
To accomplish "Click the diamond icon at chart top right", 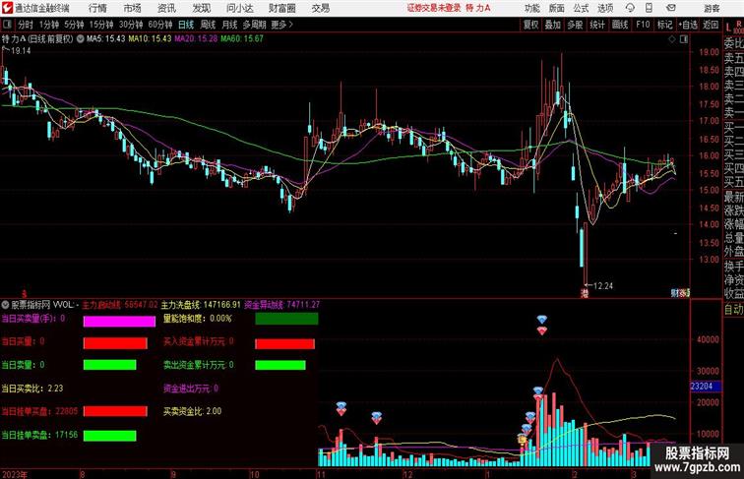I will click(x=672, y=39).
